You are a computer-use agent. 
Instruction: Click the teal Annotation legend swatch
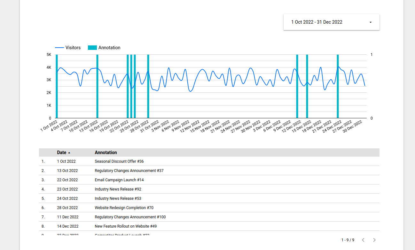tap(92, 48)
